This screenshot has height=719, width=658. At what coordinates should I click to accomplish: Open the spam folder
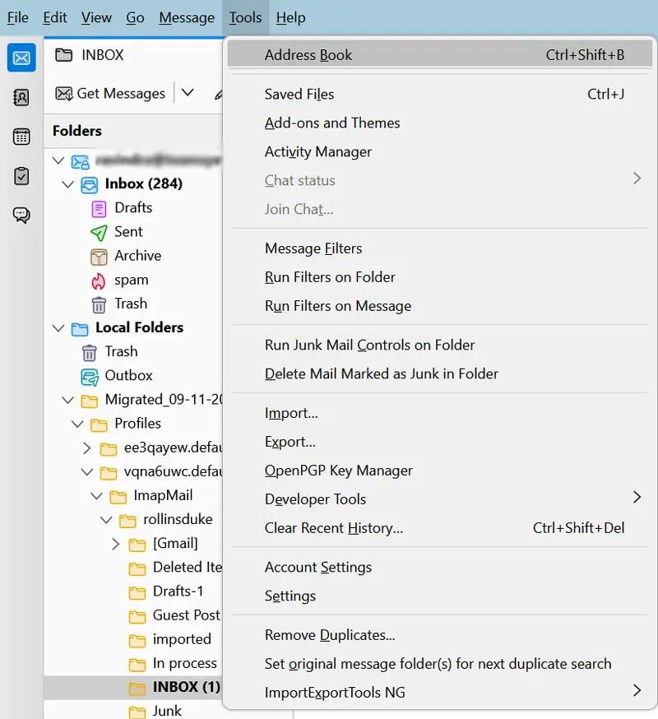click(x=131, y=280)
